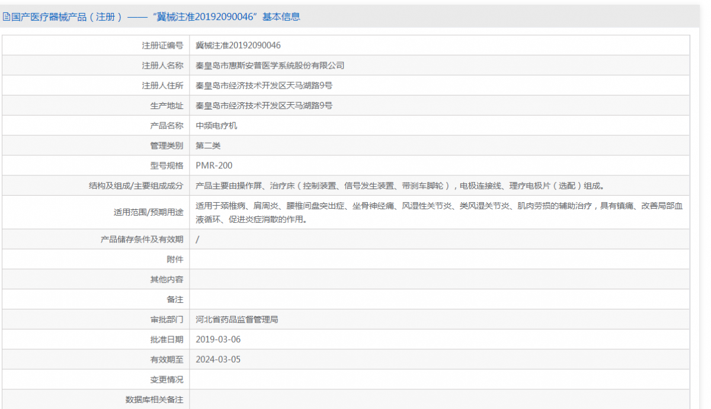711x409 pixels.
Task: Click the slash value in storage conditions row
Action: click(197, 239)
